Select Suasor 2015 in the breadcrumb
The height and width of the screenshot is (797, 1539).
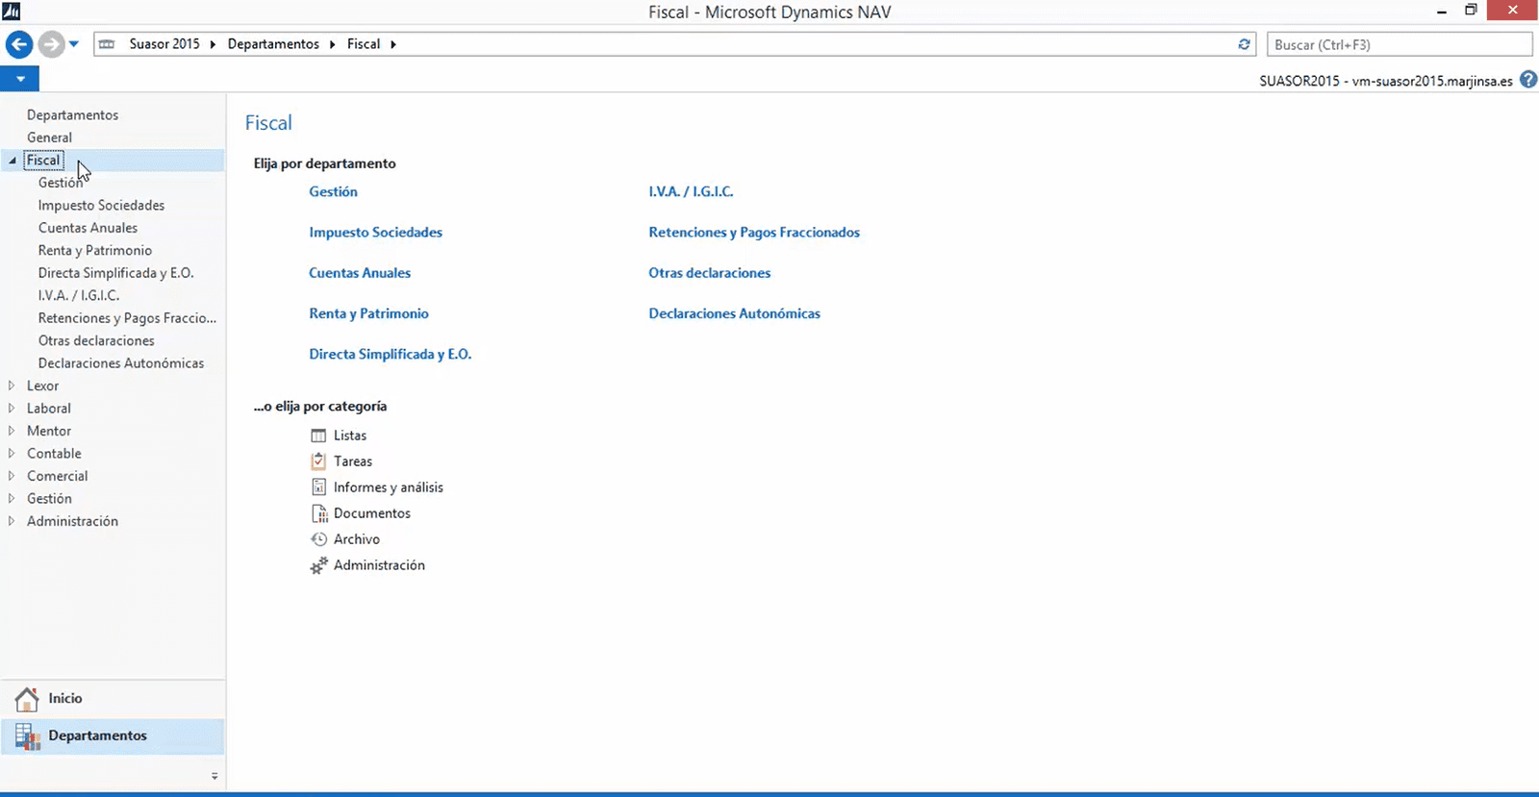click(164, 44)
